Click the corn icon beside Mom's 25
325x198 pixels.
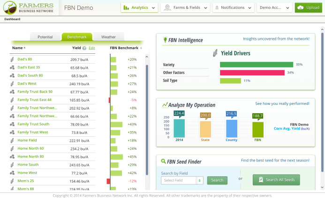tap(12, 181)
